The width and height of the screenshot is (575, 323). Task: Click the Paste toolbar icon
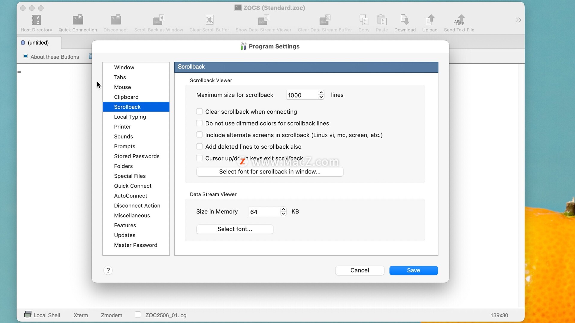click(382, 20)
